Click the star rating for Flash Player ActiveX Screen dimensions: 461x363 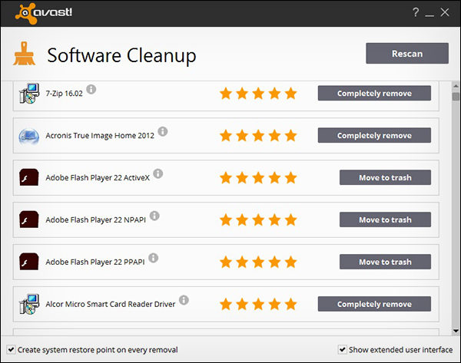click(258, 178)
